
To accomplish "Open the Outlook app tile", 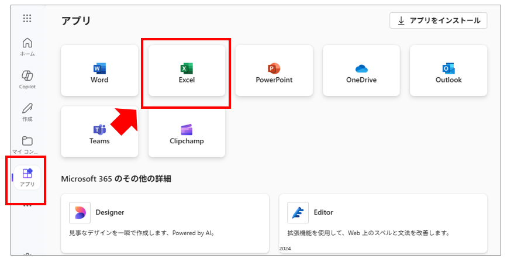I will coord(449,71).
